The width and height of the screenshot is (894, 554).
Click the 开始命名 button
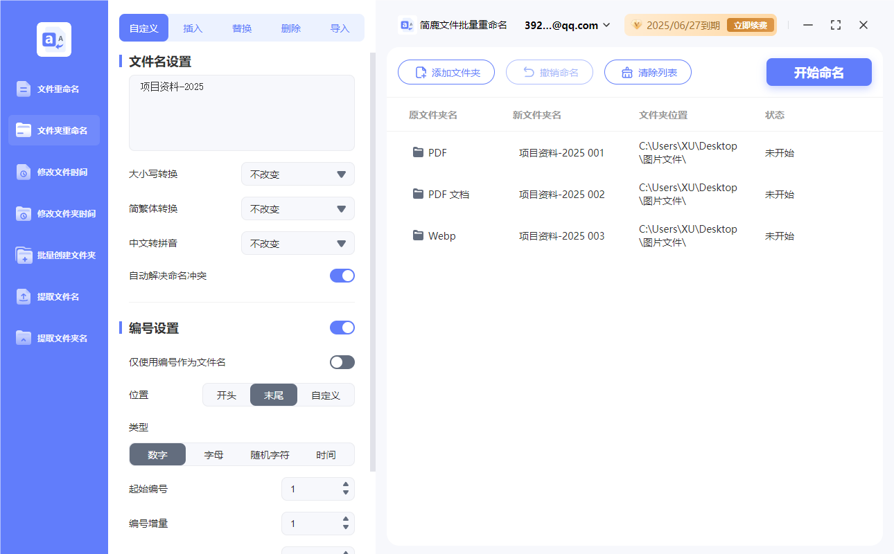(x=818, y=72)
